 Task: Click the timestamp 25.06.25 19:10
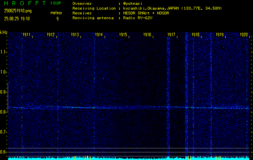17,19
